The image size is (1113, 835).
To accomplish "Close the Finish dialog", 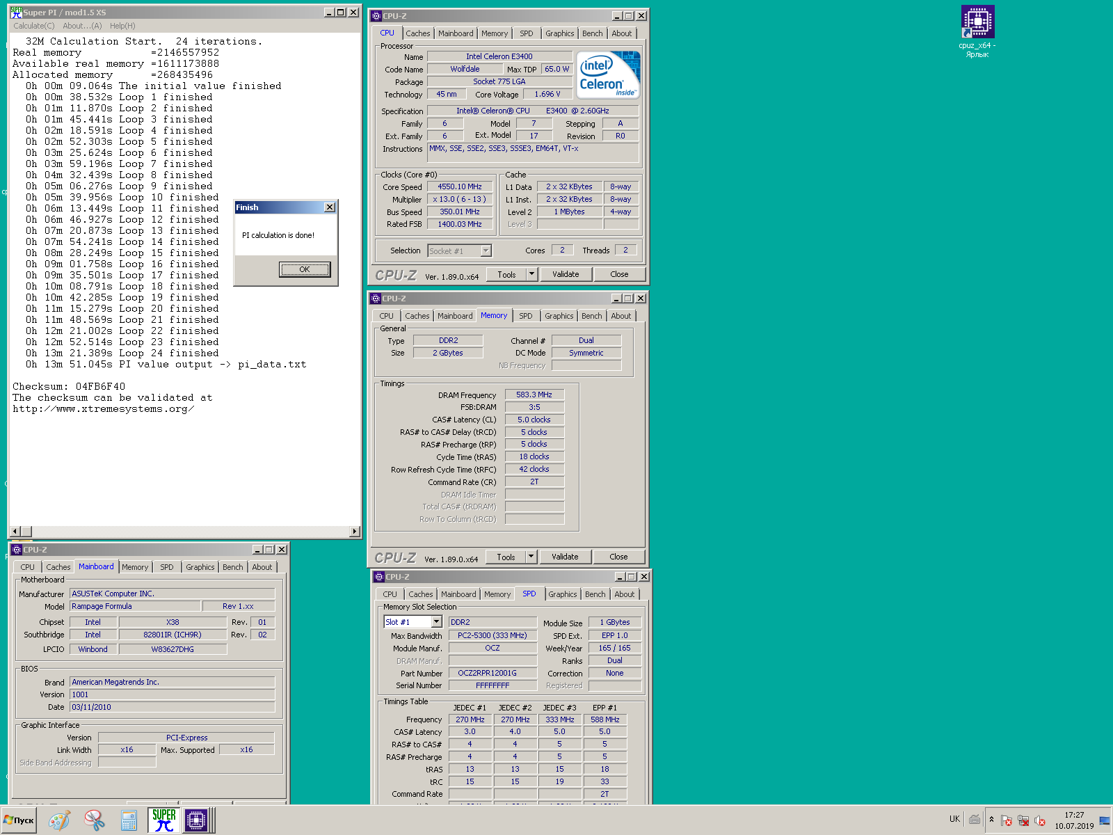I will (x=330, y=207).
